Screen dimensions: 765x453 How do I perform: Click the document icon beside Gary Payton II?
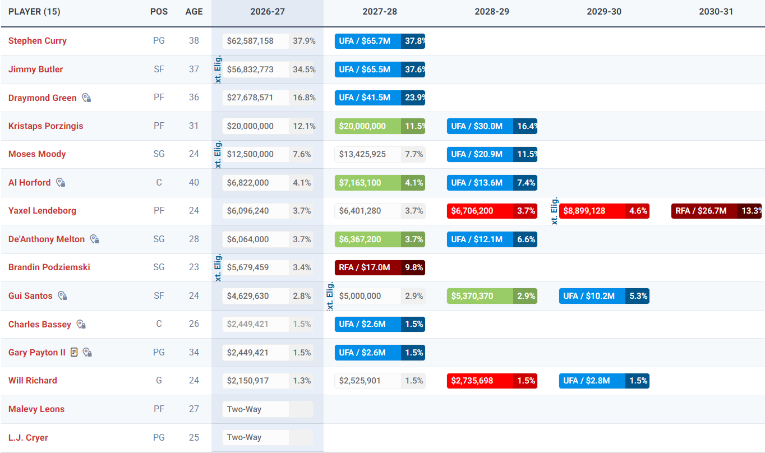(x=74, y=353)
